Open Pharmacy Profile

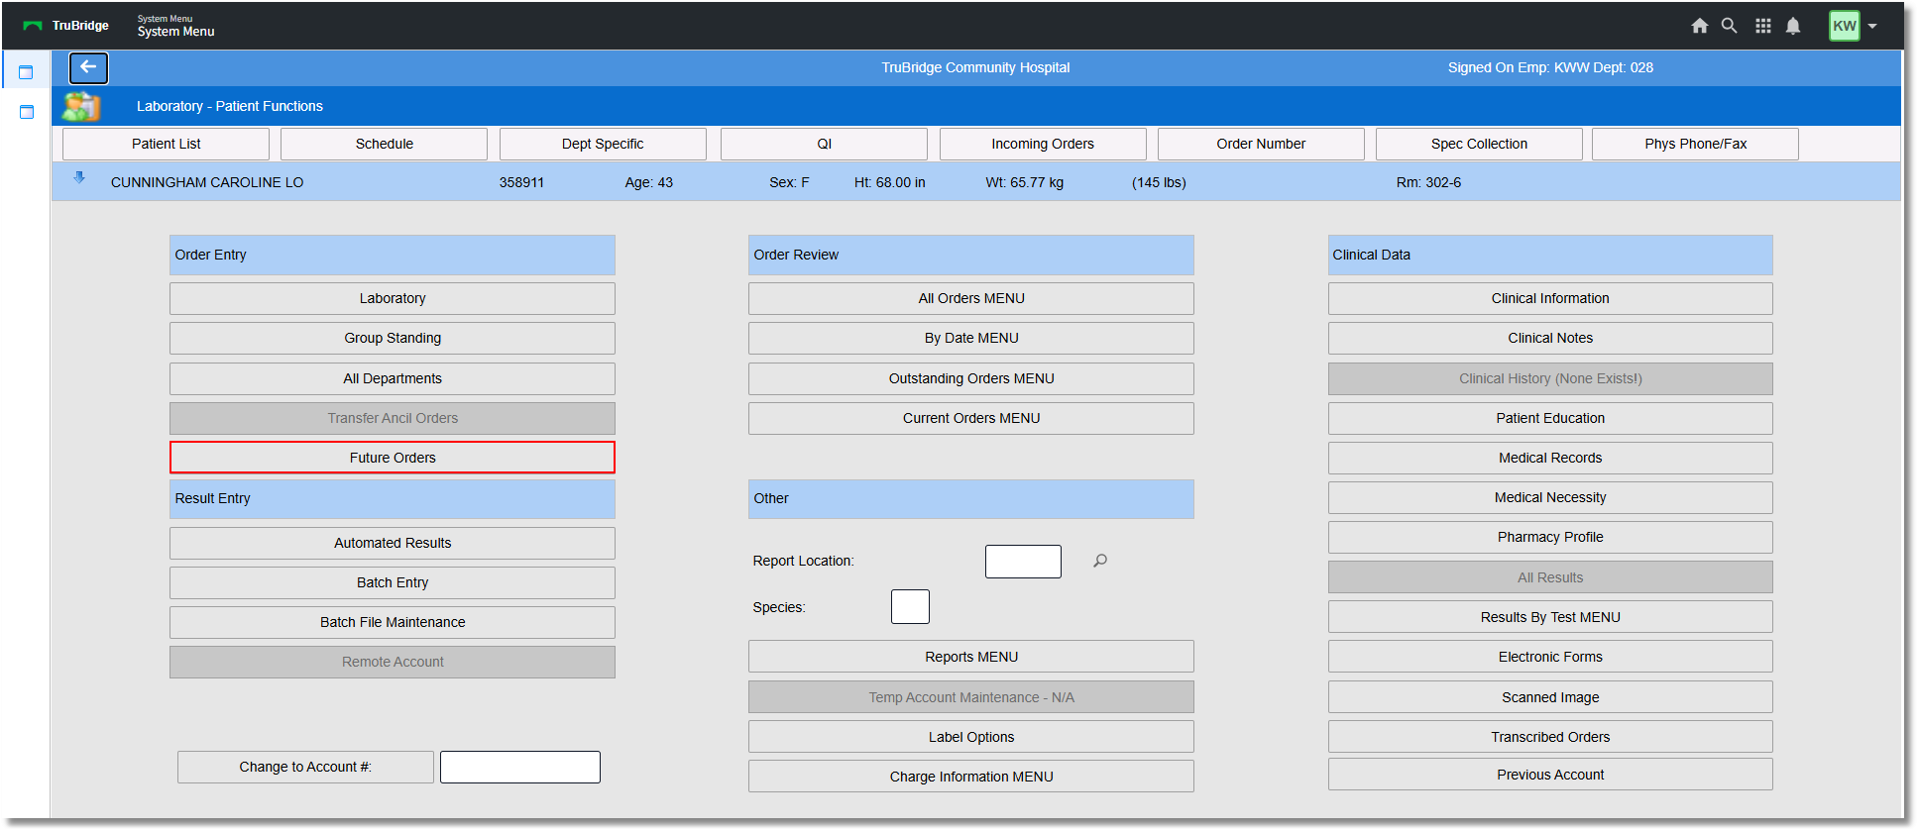(1550, 537)
